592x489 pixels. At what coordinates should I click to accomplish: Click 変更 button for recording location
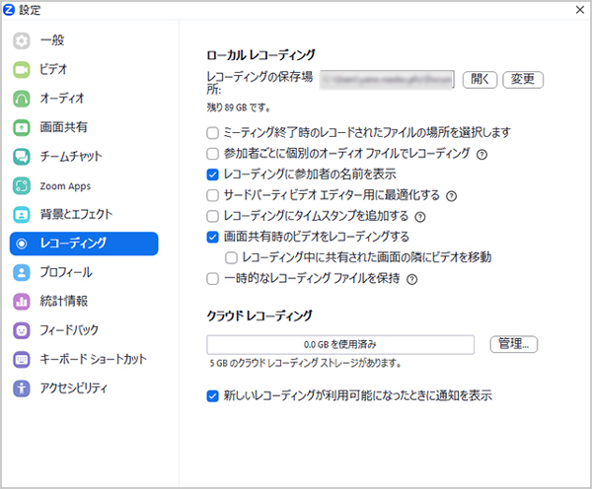(x=523, y=80)
